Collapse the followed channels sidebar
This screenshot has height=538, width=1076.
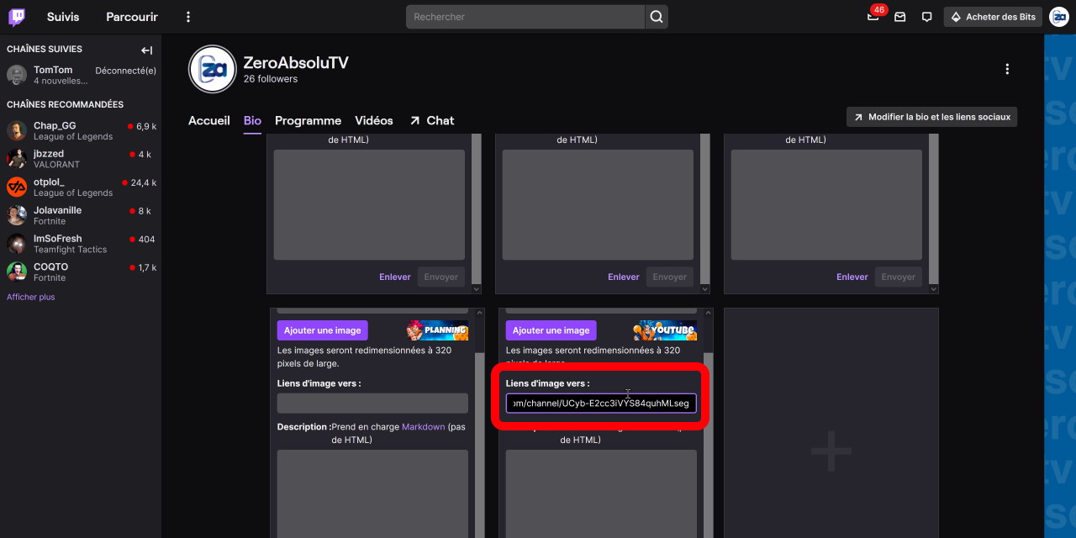click(146, 50)
